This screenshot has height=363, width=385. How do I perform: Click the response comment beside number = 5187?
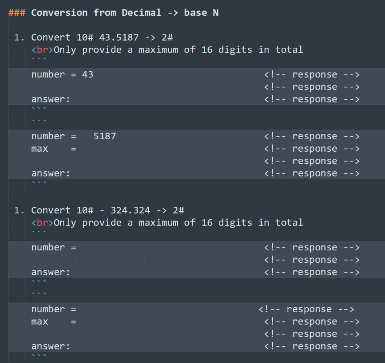click(311, 136)
